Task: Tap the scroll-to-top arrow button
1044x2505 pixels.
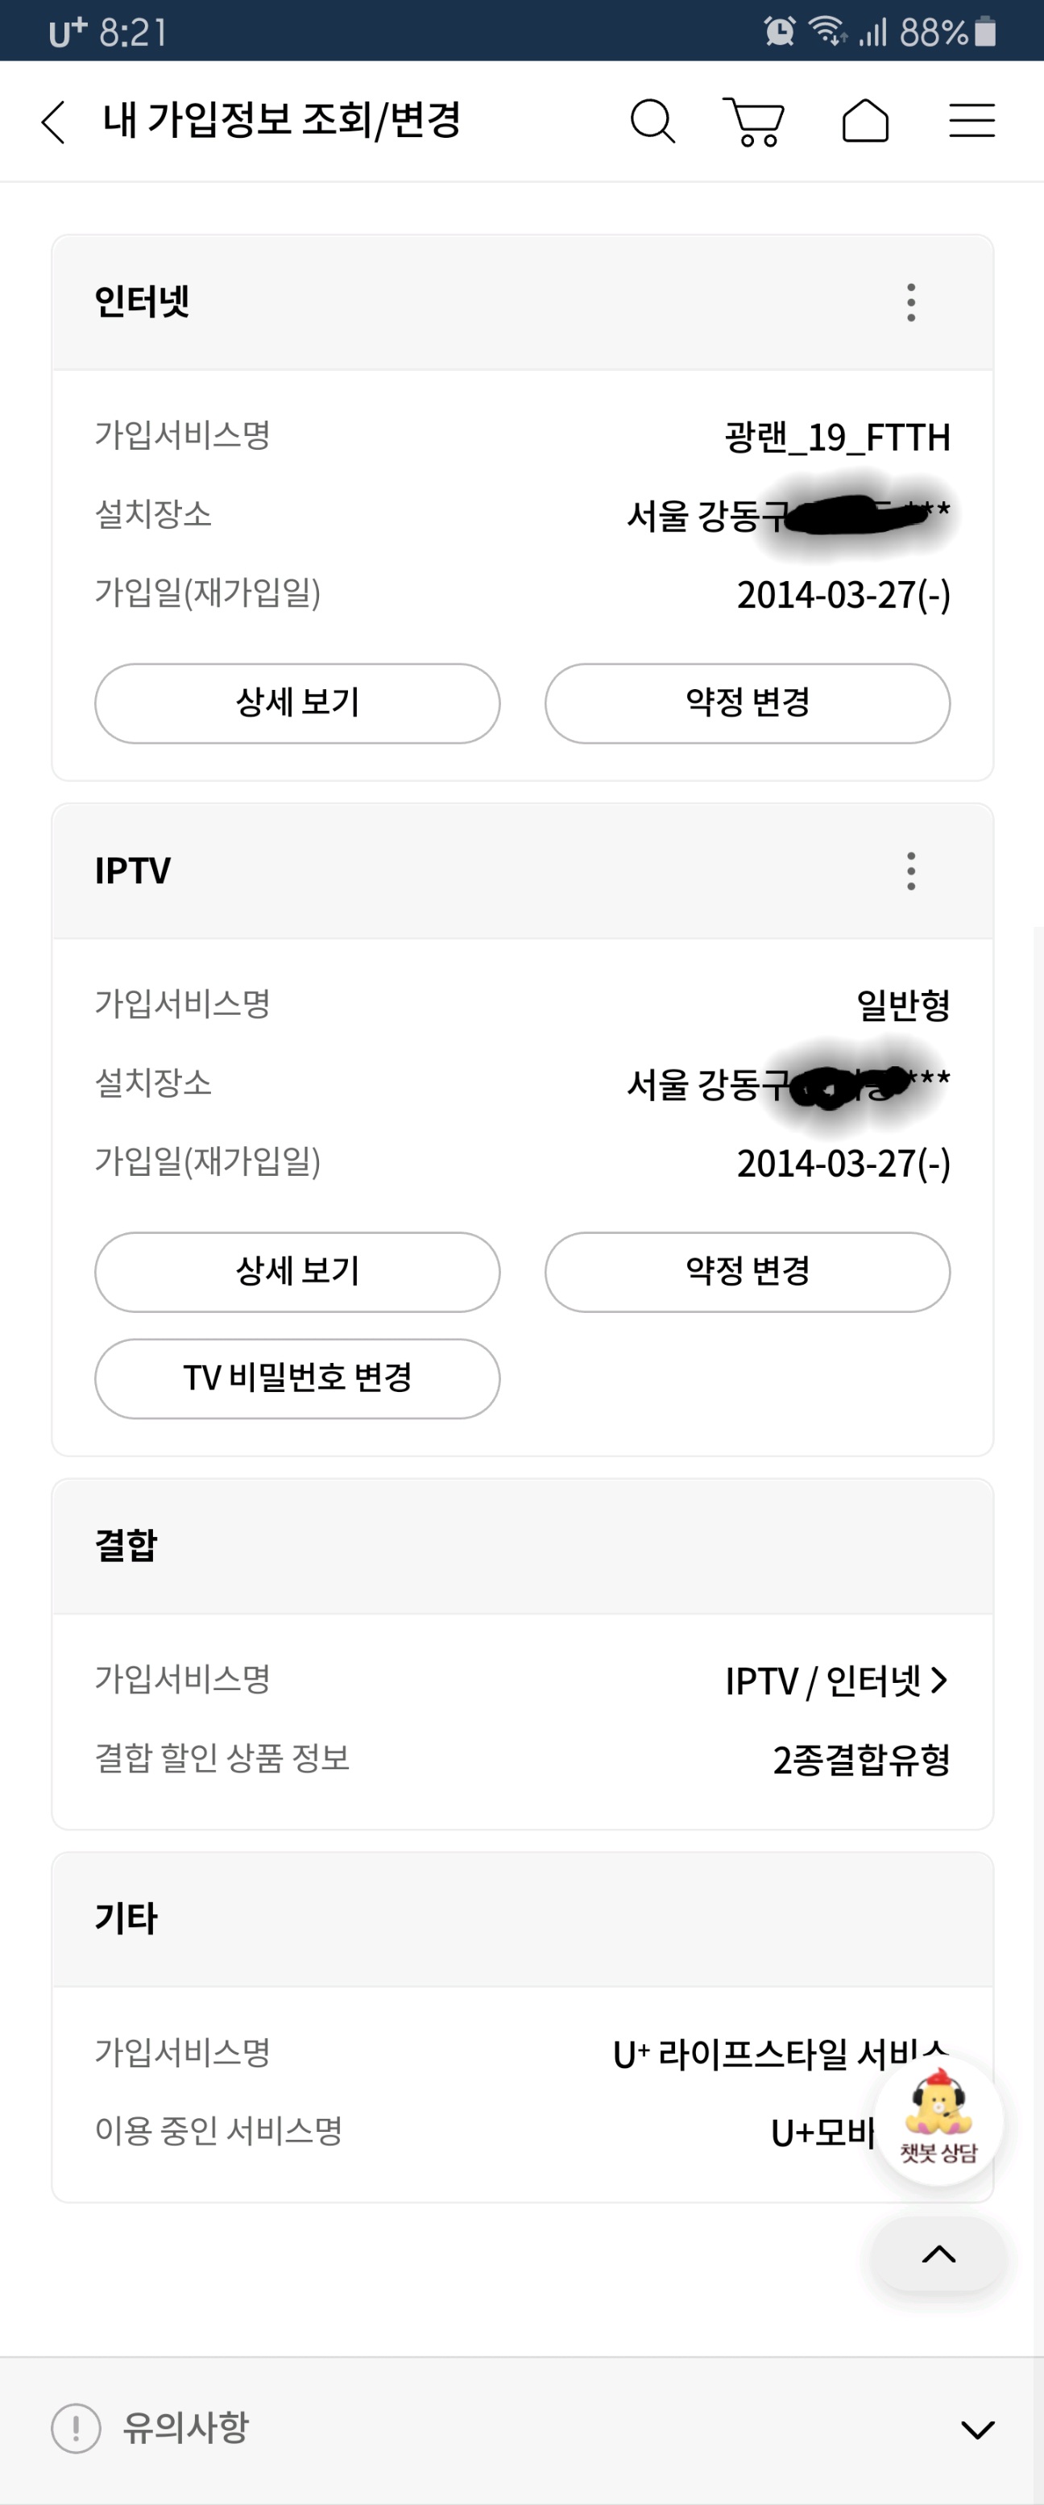Action: pyautogui.click(x=938, y=2254)
